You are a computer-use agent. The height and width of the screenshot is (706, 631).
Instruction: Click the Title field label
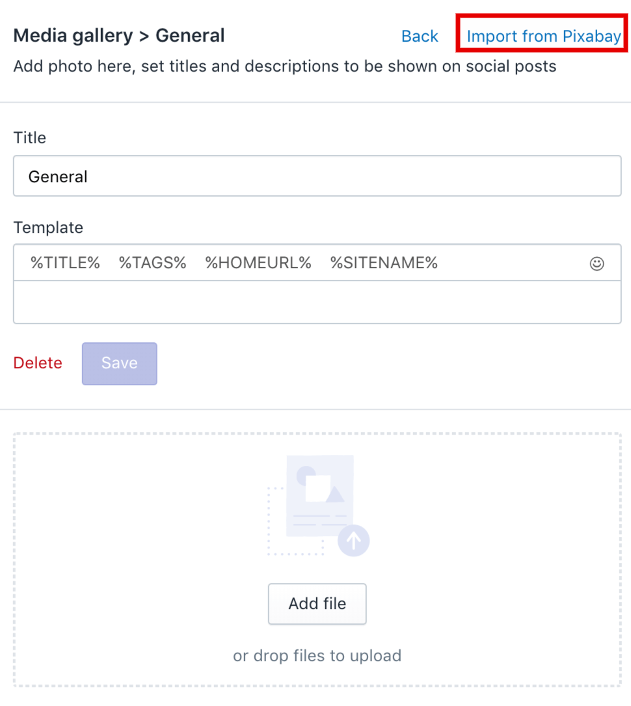coord(30,138)
